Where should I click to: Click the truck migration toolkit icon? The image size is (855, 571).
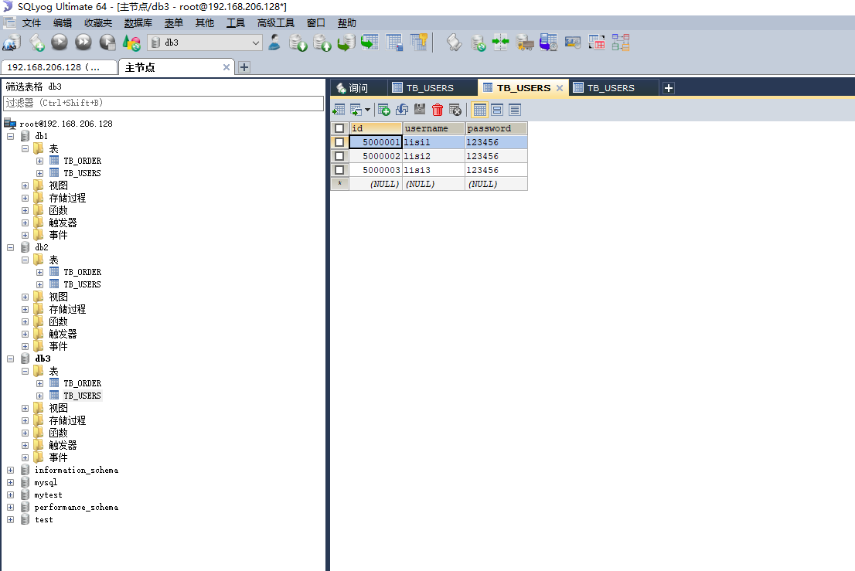[x=525, y=42]
